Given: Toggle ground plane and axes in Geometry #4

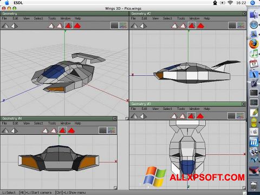Looking at the screenshot, I should [112, 131].
